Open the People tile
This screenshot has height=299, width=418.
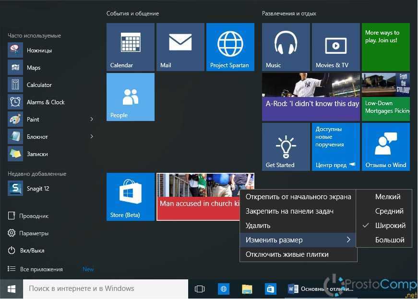tap(130, 96)
